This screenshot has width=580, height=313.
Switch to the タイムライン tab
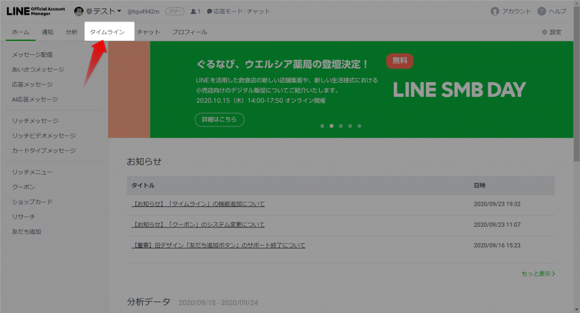click(107, 32)
